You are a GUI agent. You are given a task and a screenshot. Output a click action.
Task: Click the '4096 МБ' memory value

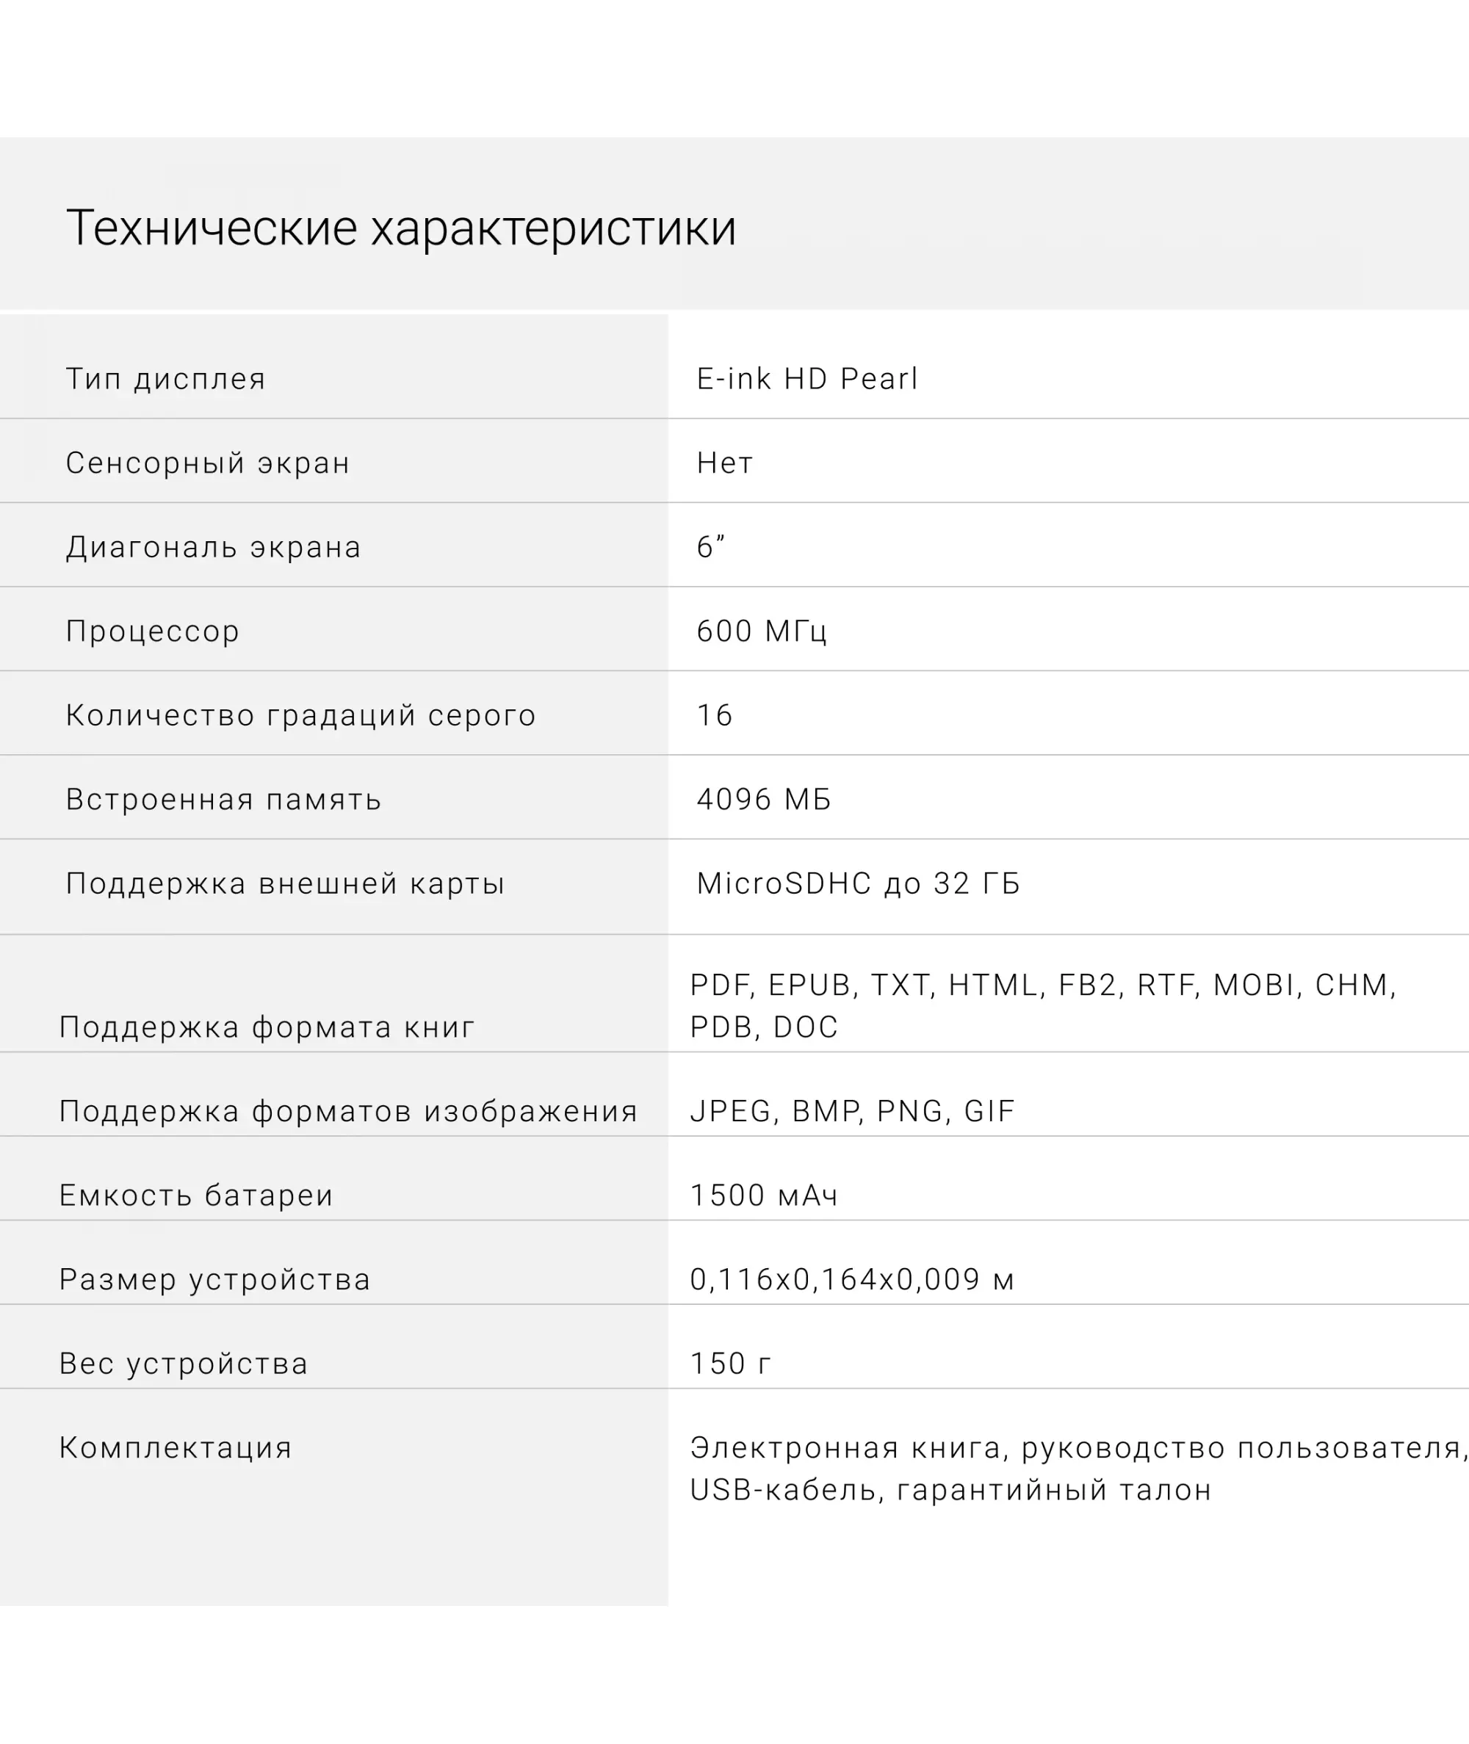[764, 799]
